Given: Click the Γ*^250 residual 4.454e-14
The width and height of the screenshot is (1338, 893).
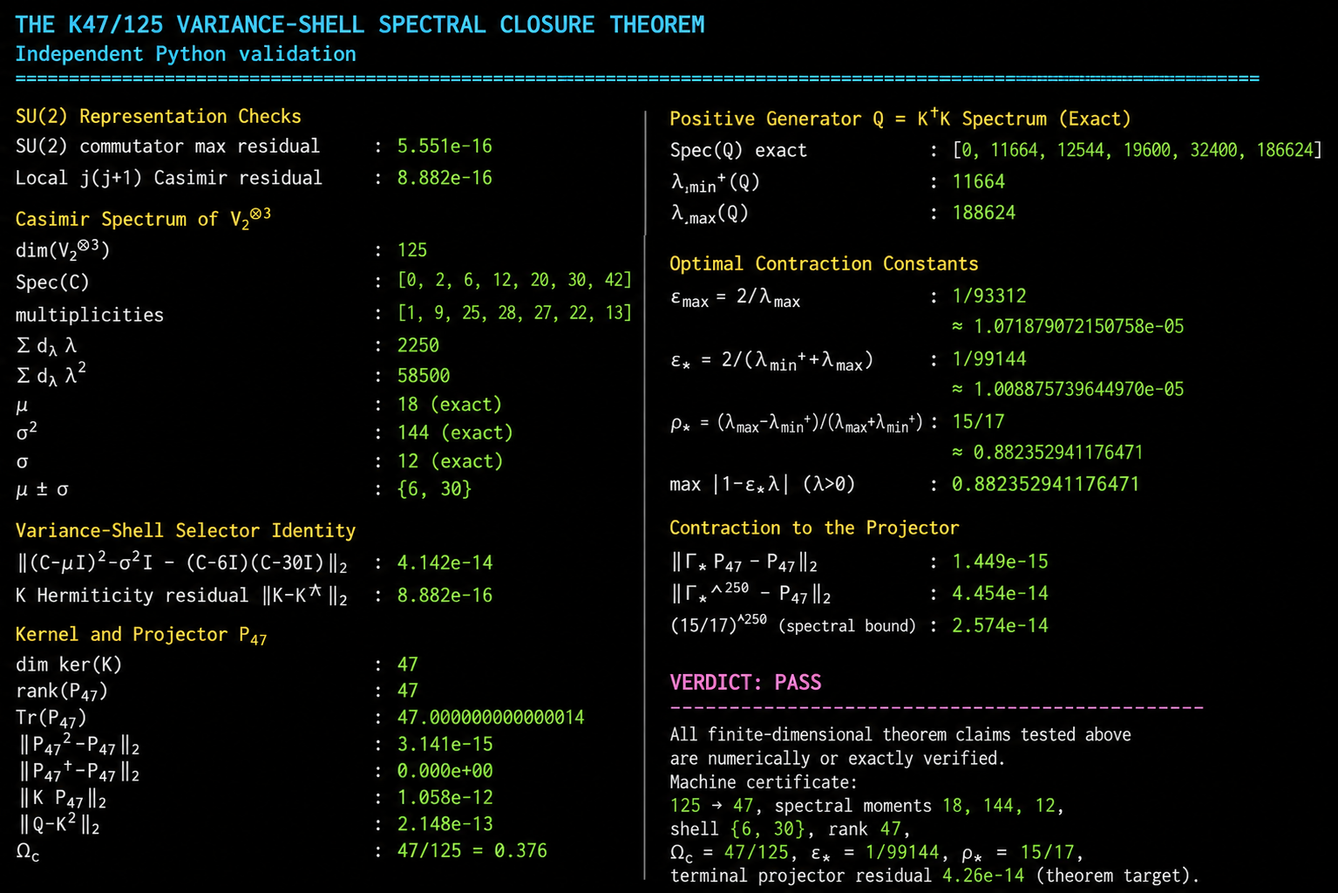Looking at the screenshot, I should click(1000, 594).
